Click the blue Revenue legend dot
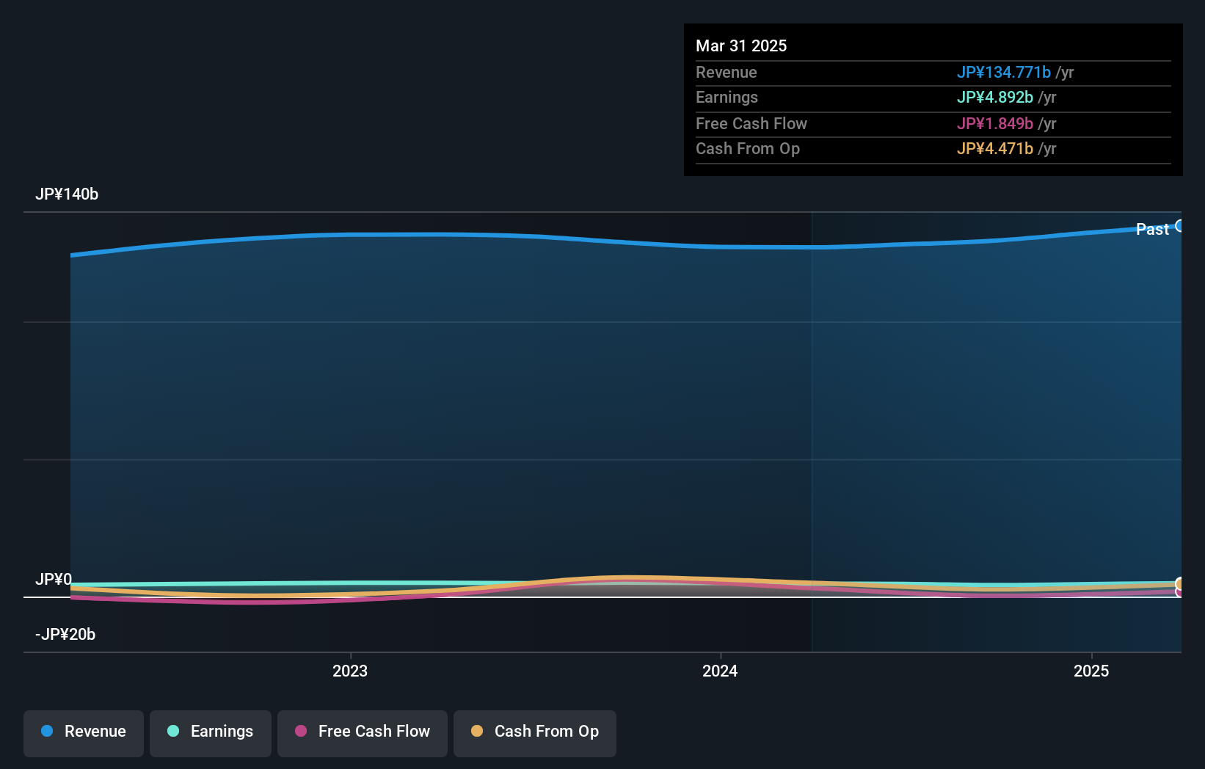 click(47, 731)
